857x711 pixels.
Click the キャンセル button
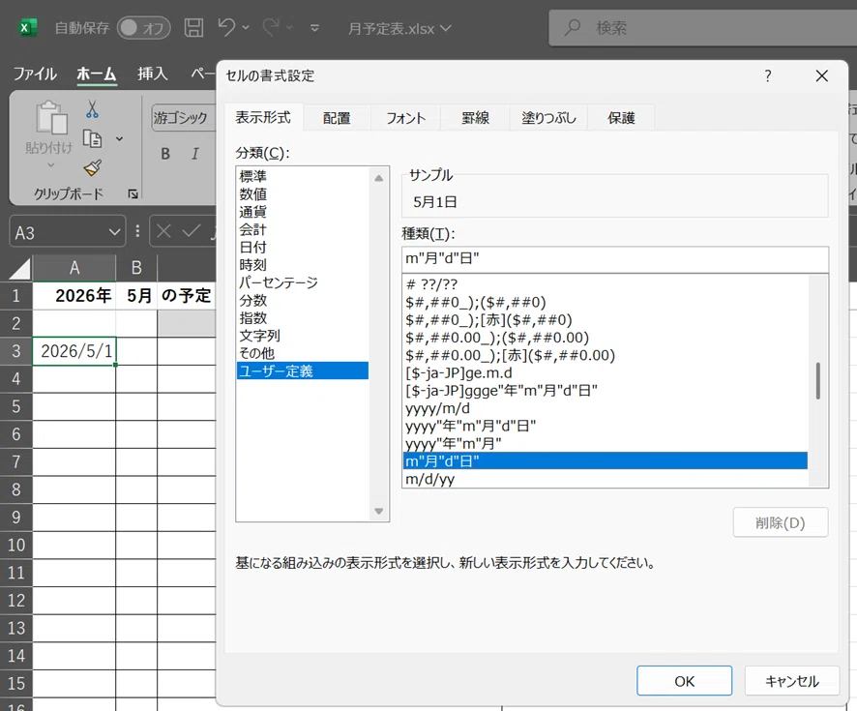pos(792,681)
